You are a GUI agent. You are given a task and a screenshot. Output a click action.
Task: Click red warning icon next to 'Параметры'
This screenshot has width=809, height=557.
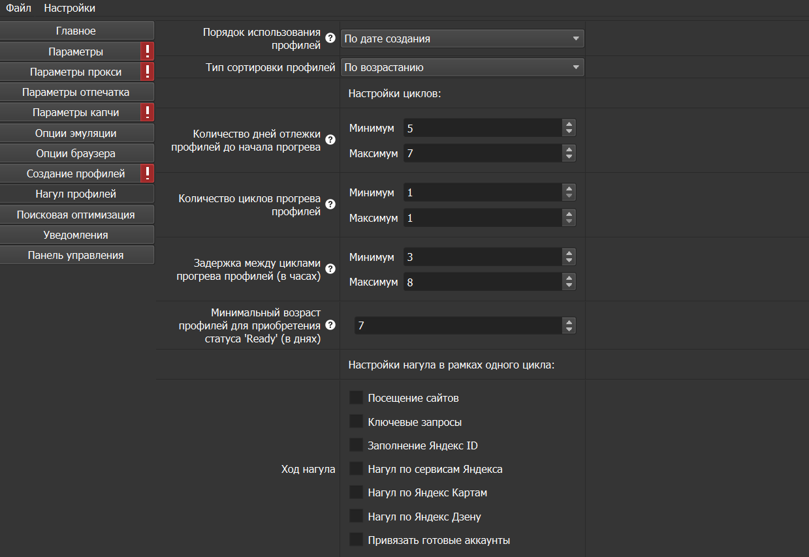click(x=148, y=52)
